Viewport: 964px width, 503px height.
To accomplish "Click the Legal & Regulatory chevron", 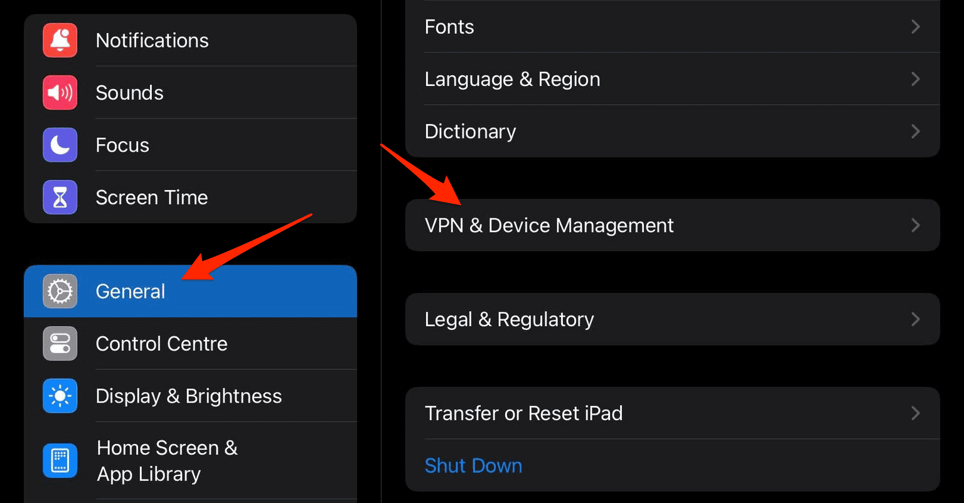I will tap(916, 319).
